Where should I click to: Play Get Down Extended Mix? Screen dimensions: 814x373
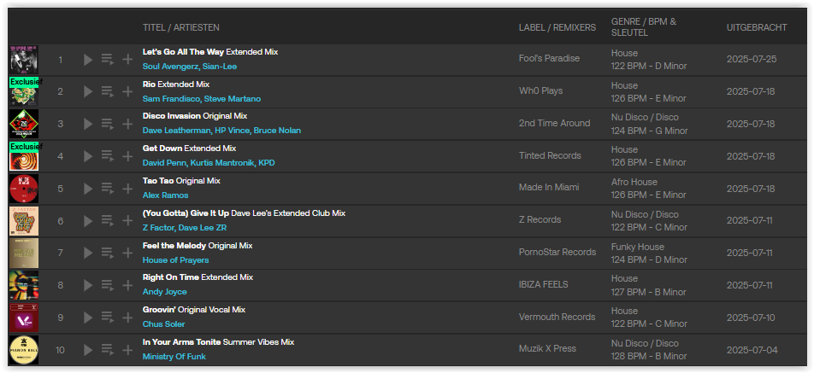(x=88, y=156)
